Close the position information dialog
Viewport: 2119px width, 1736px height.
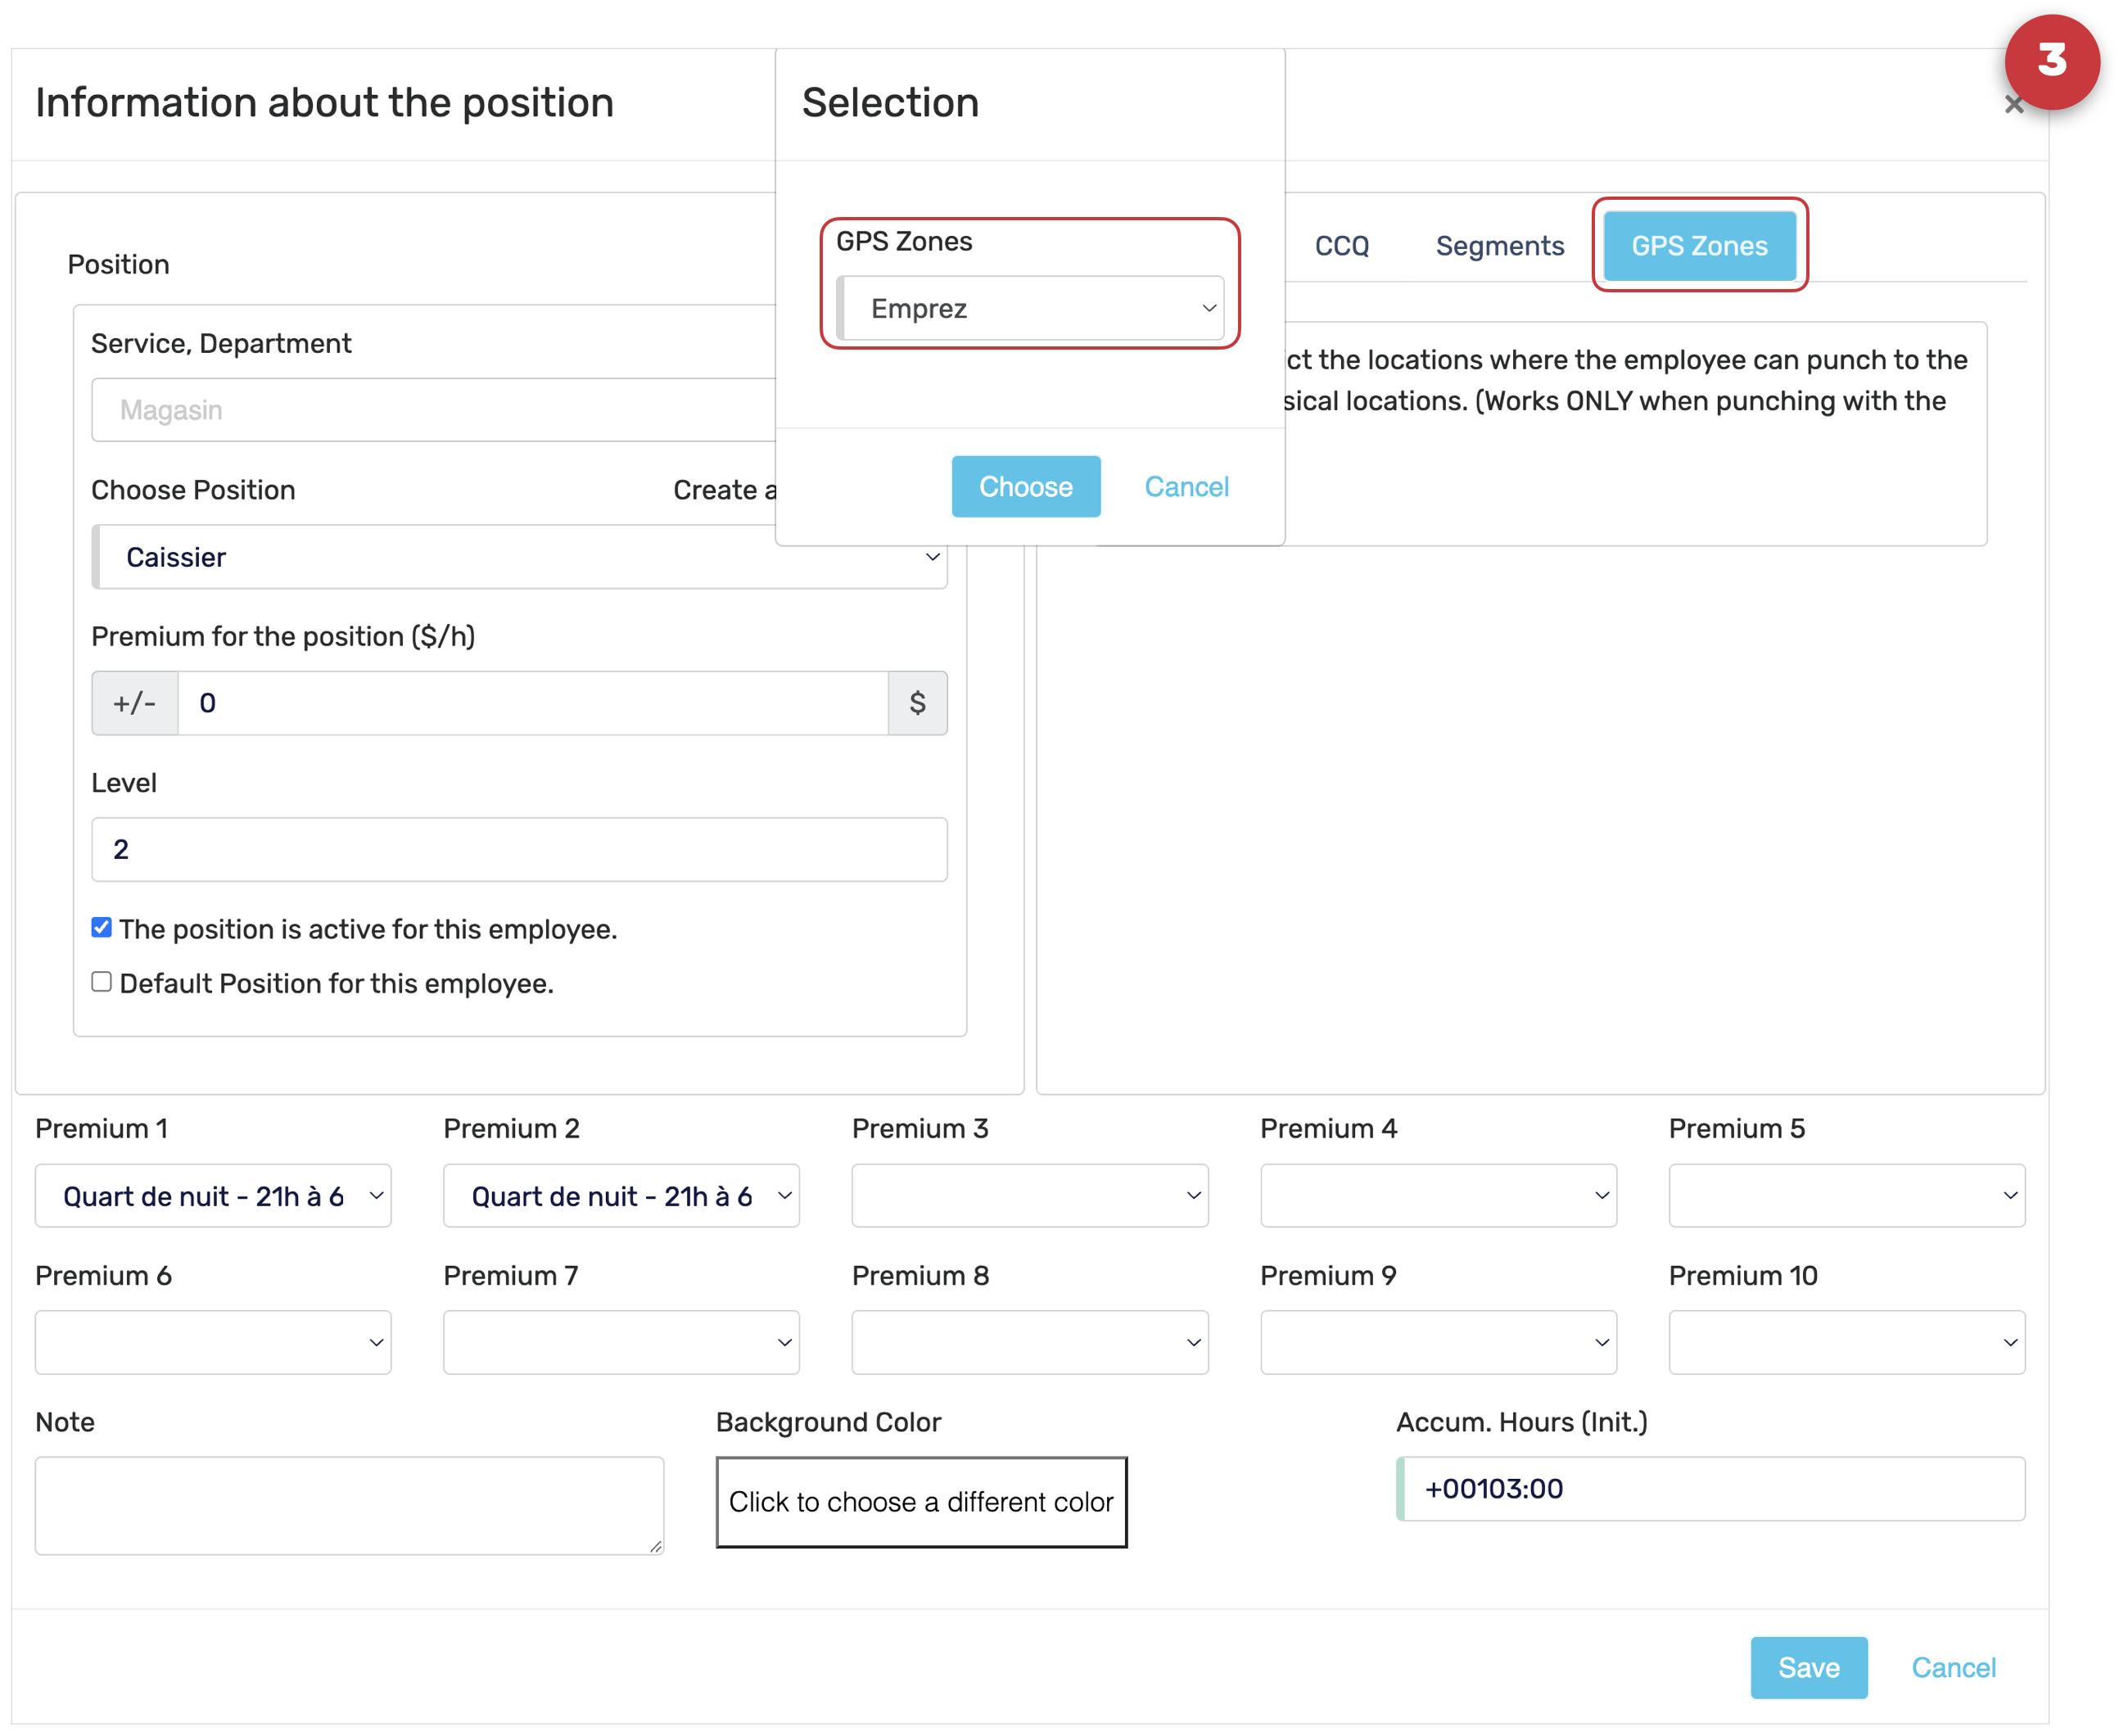click(x=2012, y=105)
